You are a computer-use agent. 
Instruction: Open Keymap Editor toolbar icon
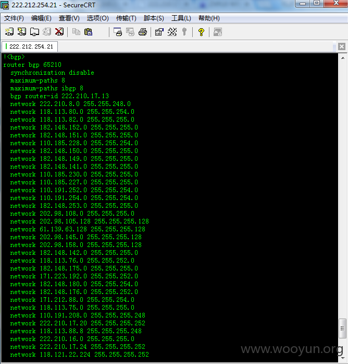(172, 32)
